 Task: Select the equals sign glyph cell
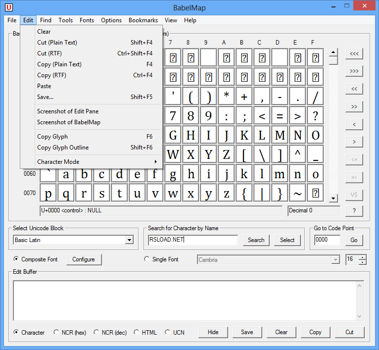pyautogui.click(x=280, y=116)
